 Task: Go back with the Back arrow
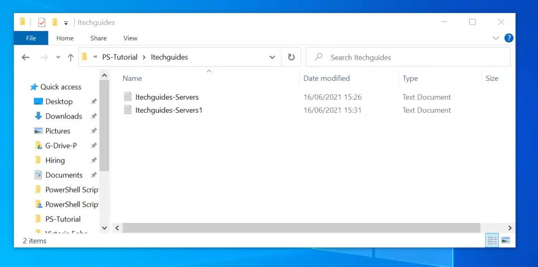click(x=25, y=57)
